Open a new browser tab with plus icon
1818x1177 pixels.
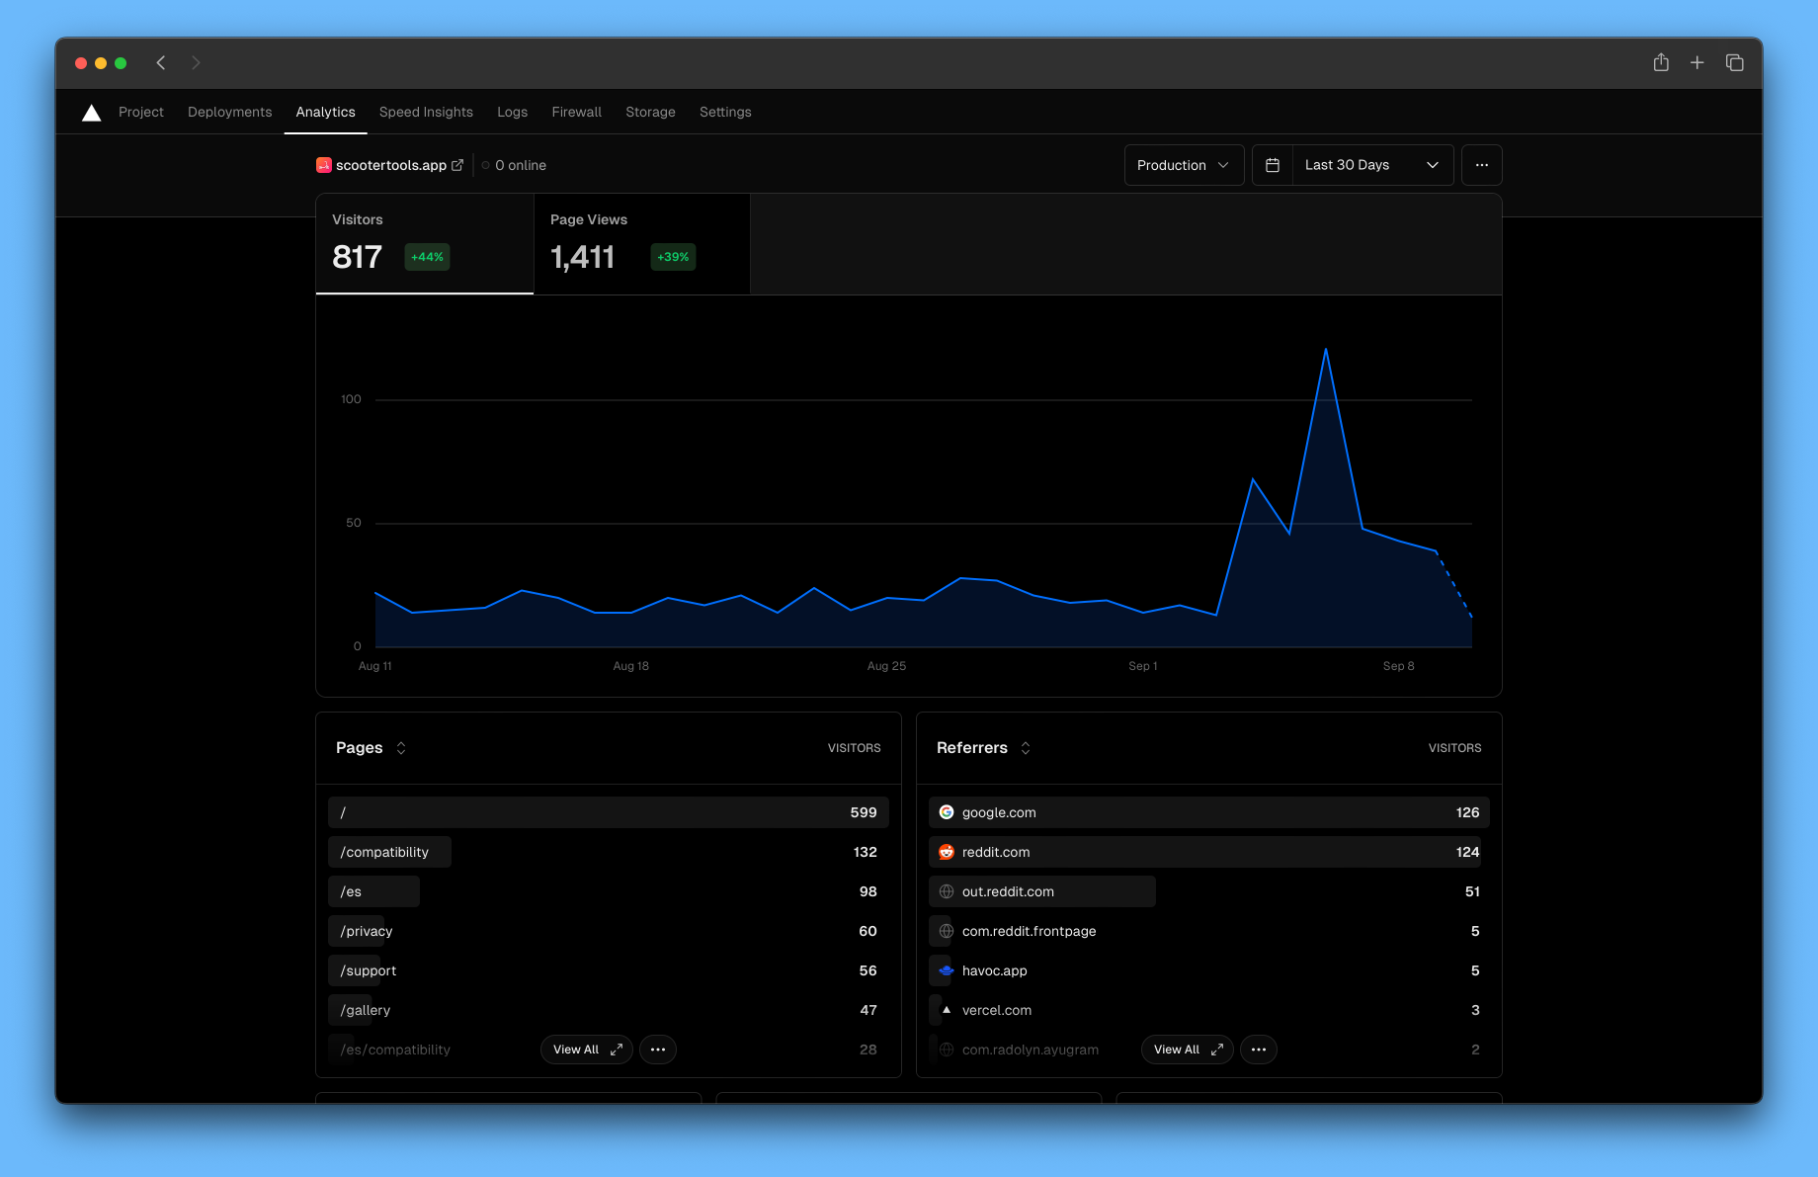click(1696, 62)
